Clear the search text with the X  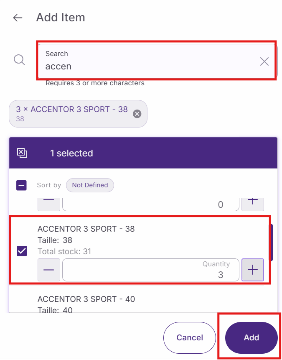click(264, 62)
